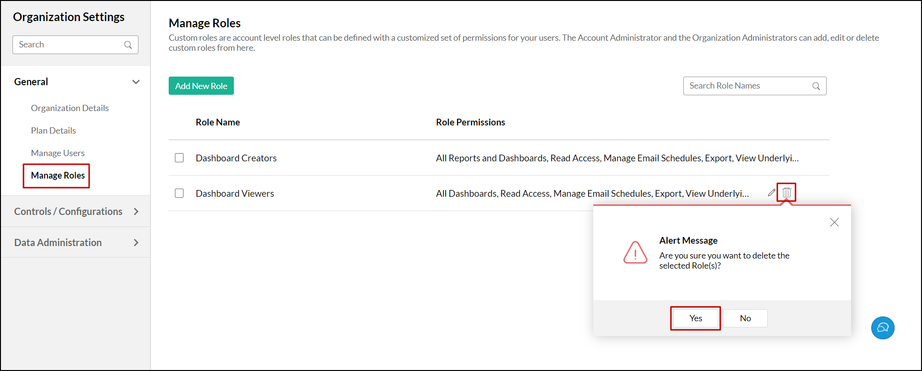
Task: Click the red warning triangle icon
Action: (x=635, y=252)
